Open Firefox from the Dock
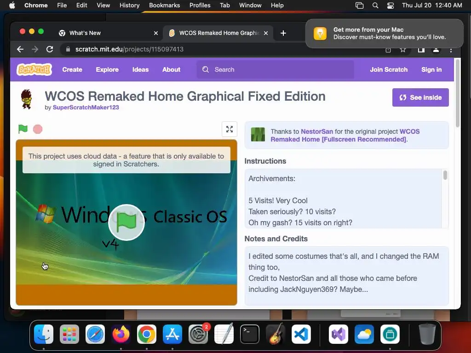The height and width of the screenshot is (353, 471). point(121,334)
